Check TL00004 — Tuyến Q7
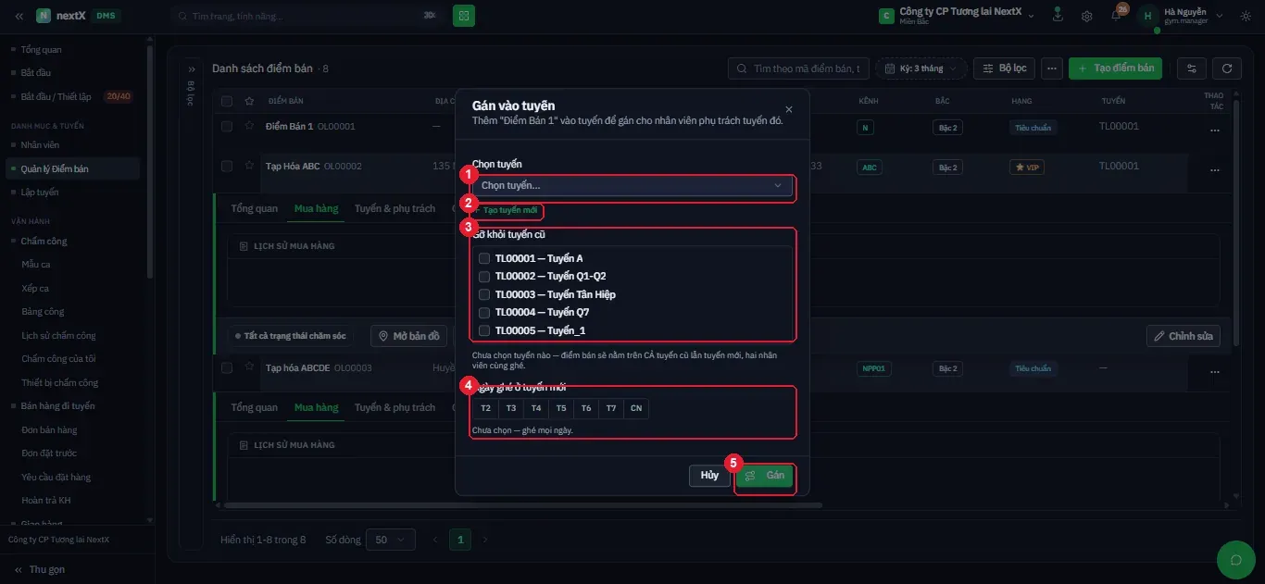The width and height of the screenshot is (1265, 584). [483, 312]
